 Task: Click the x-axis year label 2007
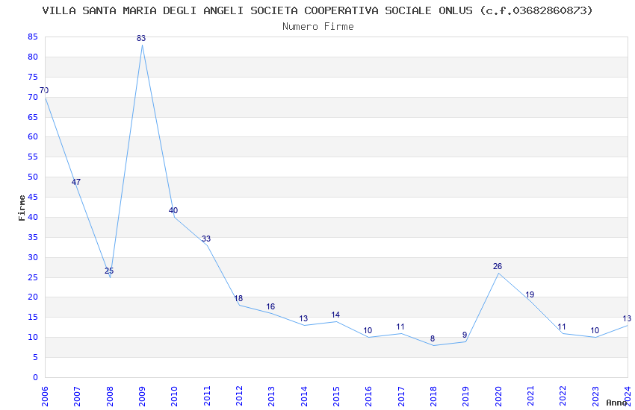(77, 396)
